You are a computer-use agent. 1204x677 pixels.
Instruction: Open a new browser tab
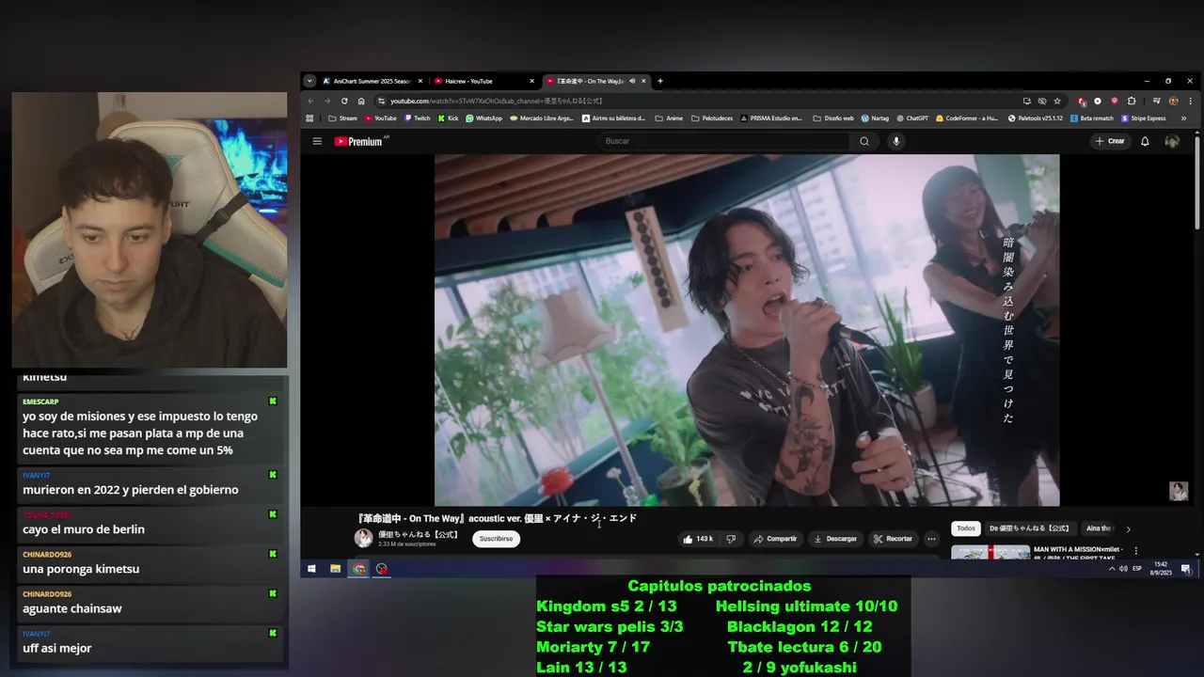659,81
